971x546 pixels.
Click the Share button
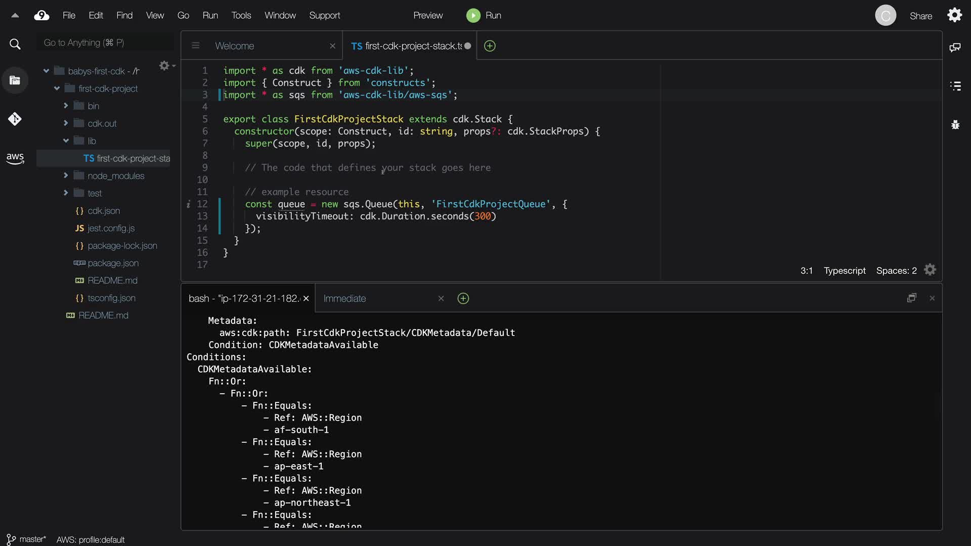(920, 16)
